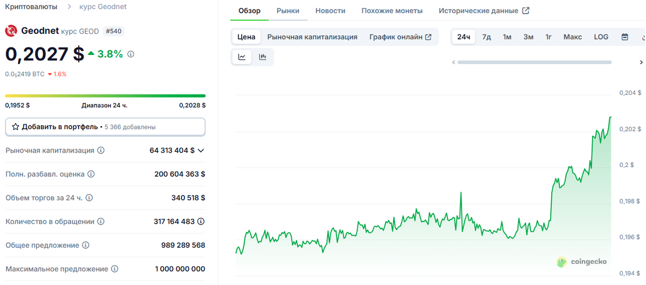Select the 1г time range

pyautogui.click(x=549, y=37)
